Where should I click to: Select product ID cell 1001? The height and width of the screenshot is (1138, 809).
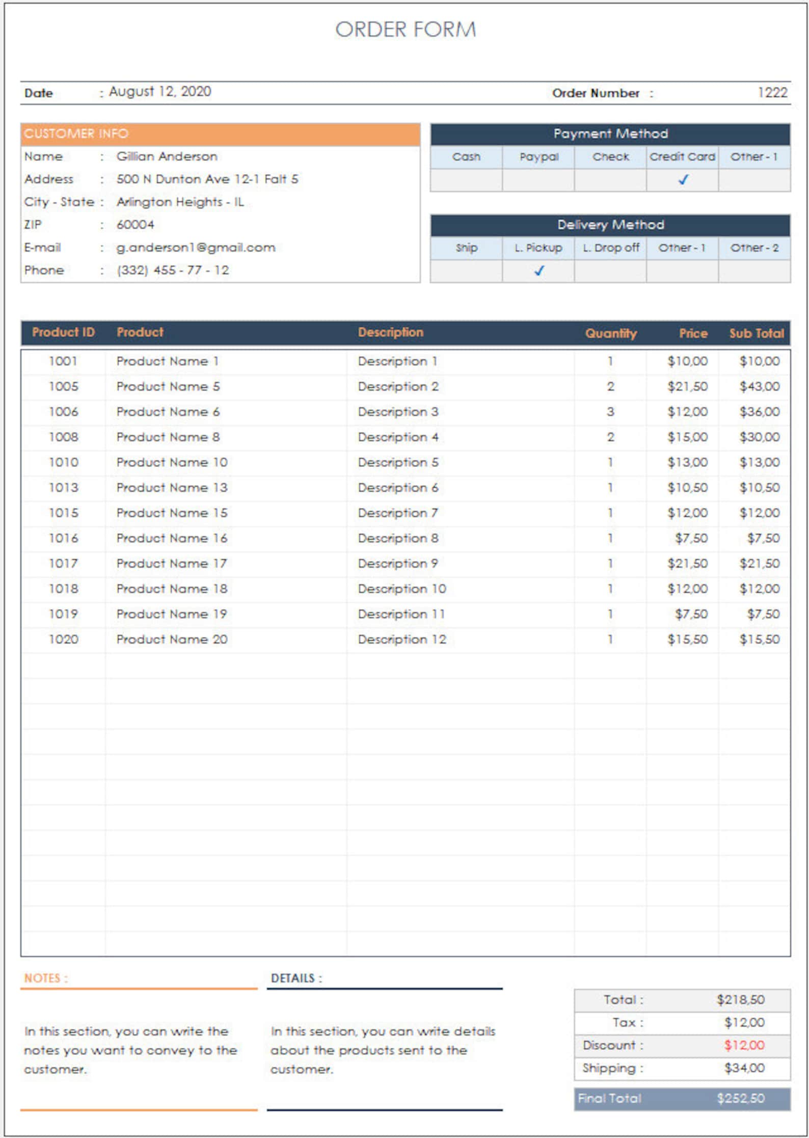(63, 361)
